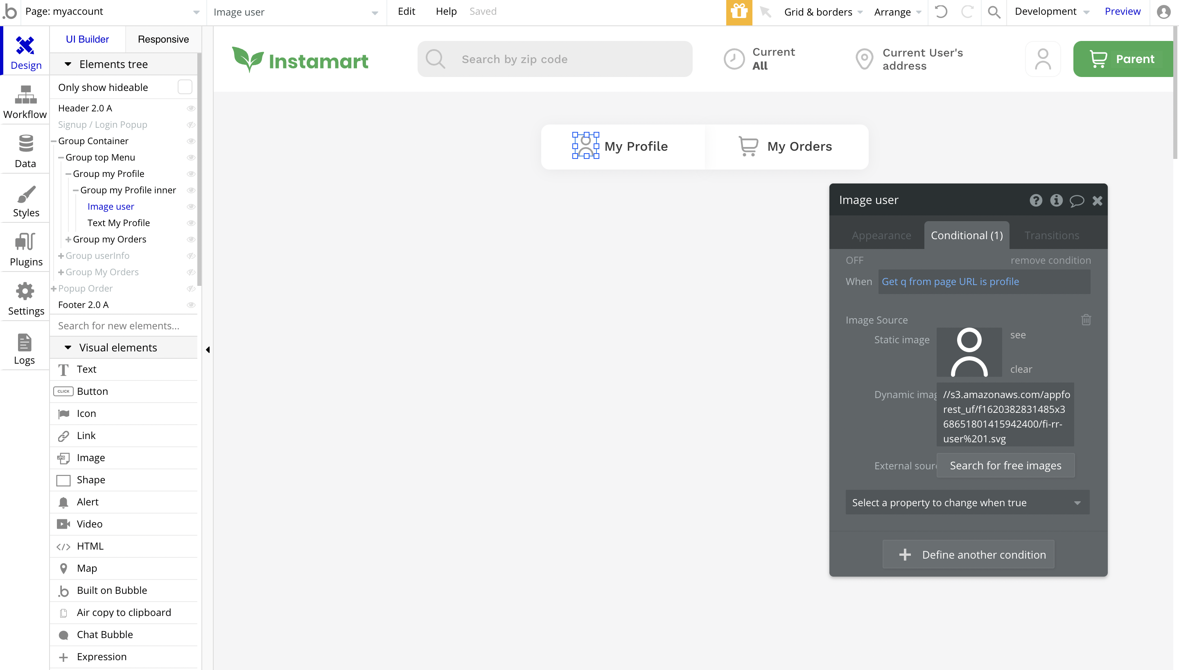Toggle visibility eye for Text My Profile
The width and height of the screenshot is (1179, 670).
pyautogui.click(x=191, y=223)
